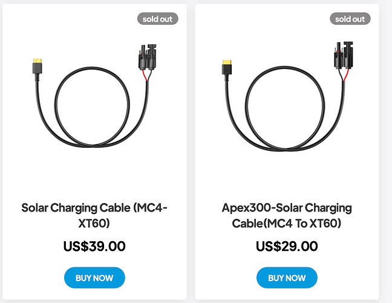Click the yellow XT60 plug on the $39 cable image
This screenshot has width=392, height=303.
click(x=38, y=61)
